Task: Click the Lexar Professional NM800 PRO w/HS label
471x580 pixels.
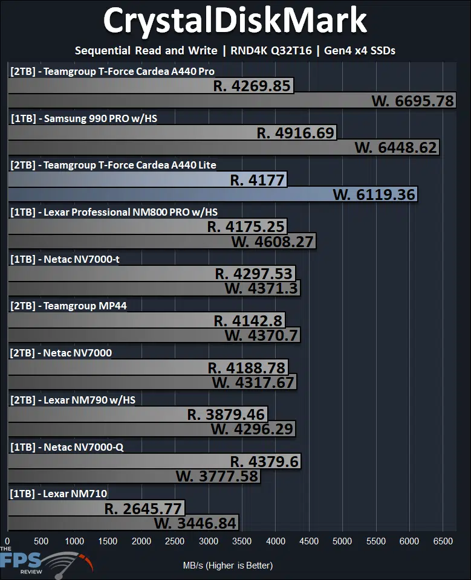Action: tap(114, 212)
